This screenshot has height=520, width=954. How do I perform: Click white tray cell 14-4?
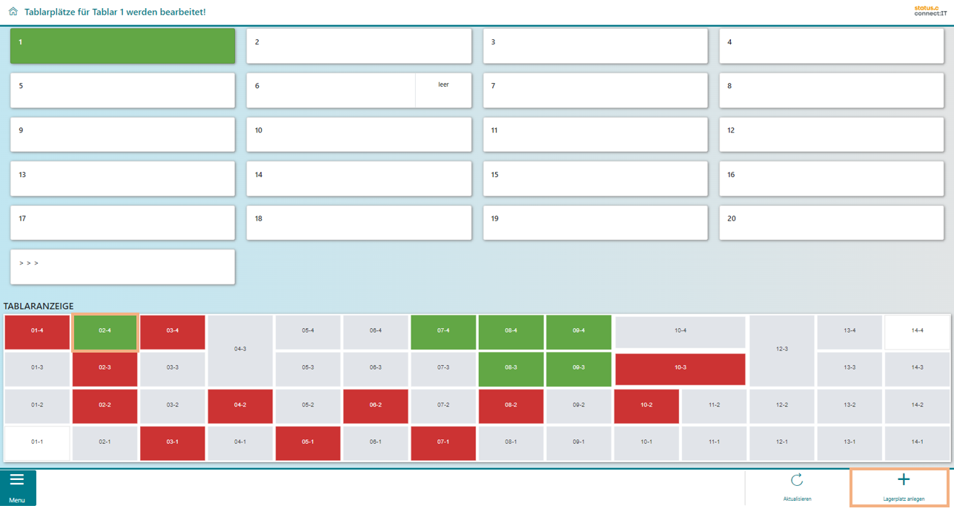[917, 331]
